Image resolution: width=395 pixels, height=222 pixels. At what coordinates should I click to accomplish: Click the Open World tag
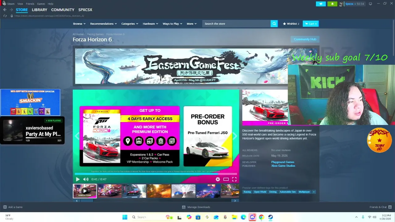[x=260, y=192]
